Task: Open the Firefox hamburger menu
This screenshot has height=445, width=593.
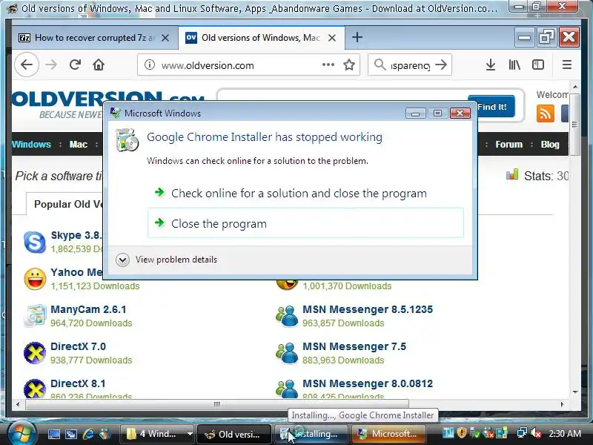Action: [566, 65]
